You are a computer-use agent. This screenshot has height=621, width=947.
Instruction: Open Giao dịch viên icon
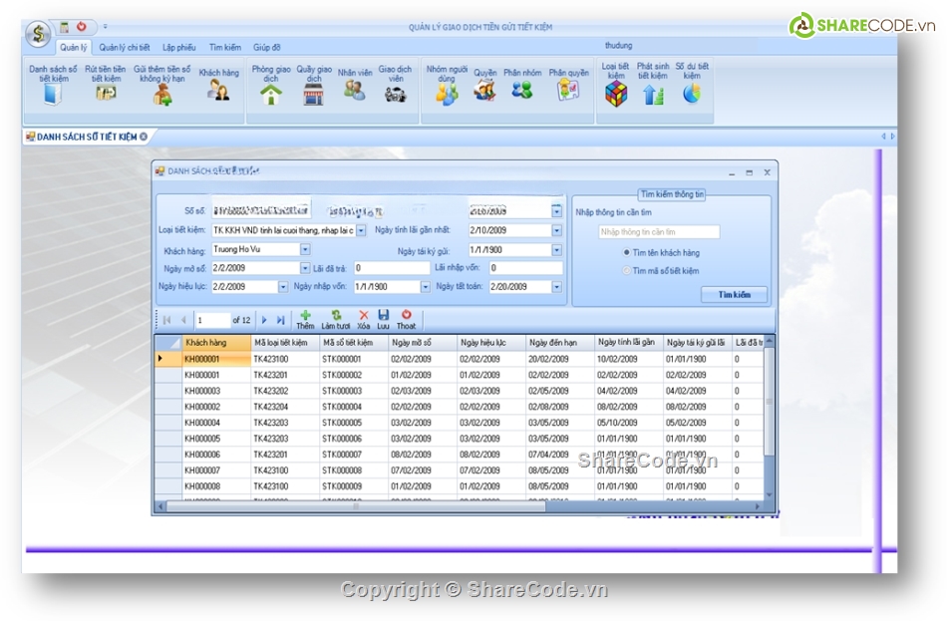[x=395, y=95]
